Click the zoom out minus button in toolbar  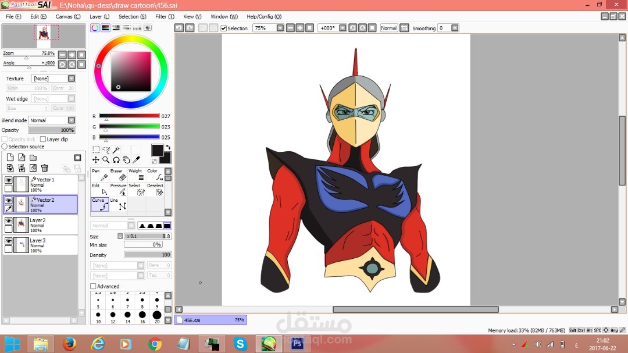[x=290, y=28]
